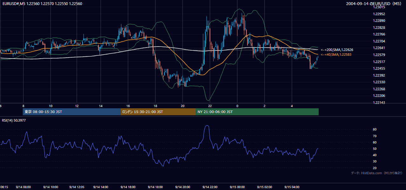
Task: Click the 9/14 14:00 time label
Action: tap(101, 187)
